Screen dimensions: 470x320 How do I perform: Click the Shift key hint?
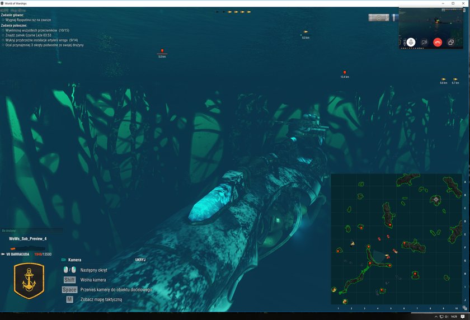coord(69,280)
